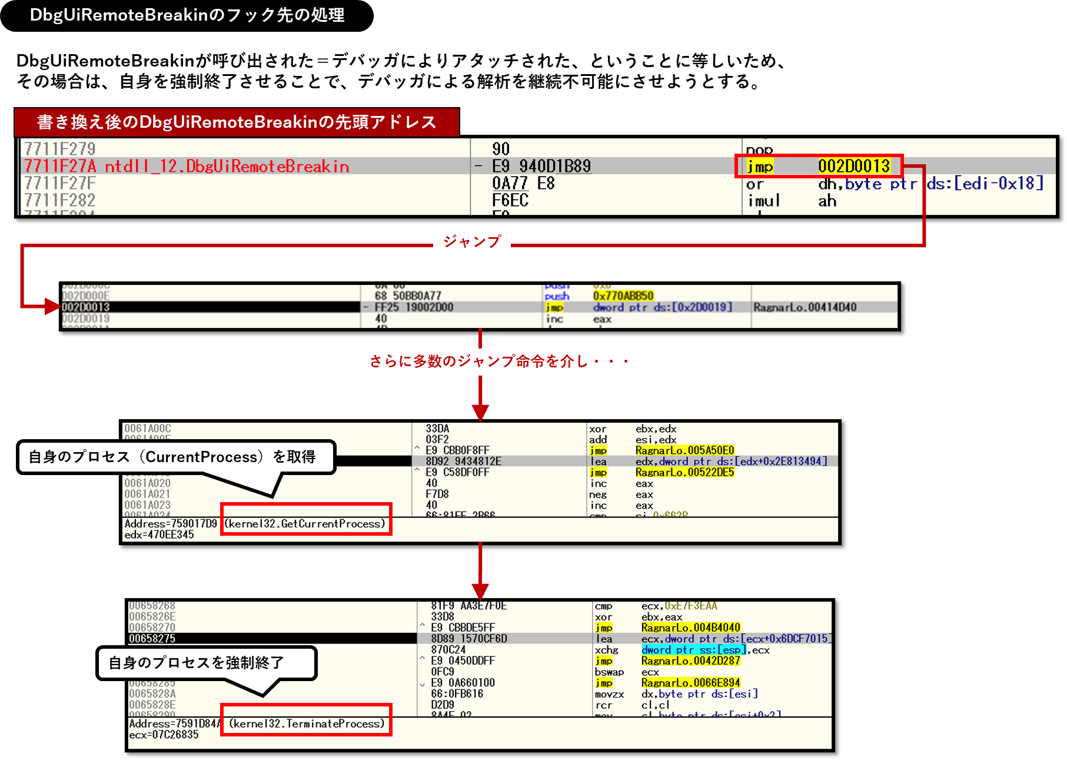Click the highlighted jmp 002D0013 instruction
The width and height of the screenshot is (1067, 760).
pos(819,167)
